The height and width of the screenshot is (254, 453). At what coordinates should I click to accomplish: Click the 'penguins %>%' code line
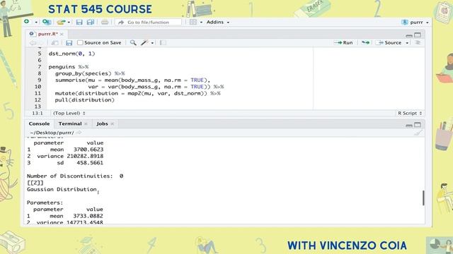point(69,67)
